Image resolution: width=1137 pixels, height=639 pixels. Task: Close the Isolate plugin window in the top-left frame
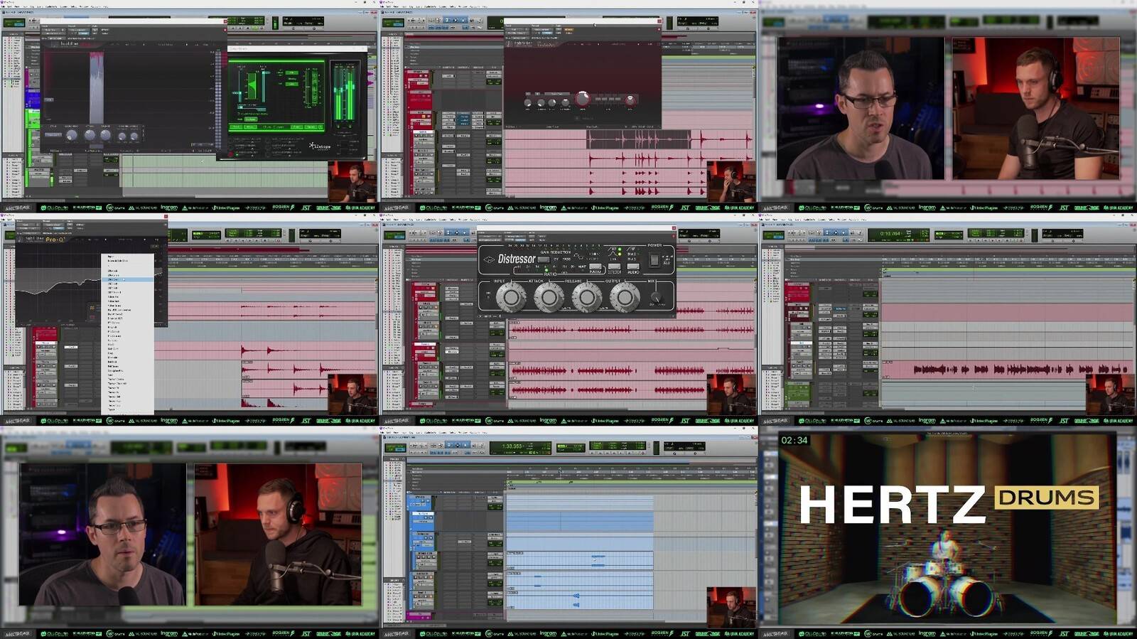click(225, 21)
